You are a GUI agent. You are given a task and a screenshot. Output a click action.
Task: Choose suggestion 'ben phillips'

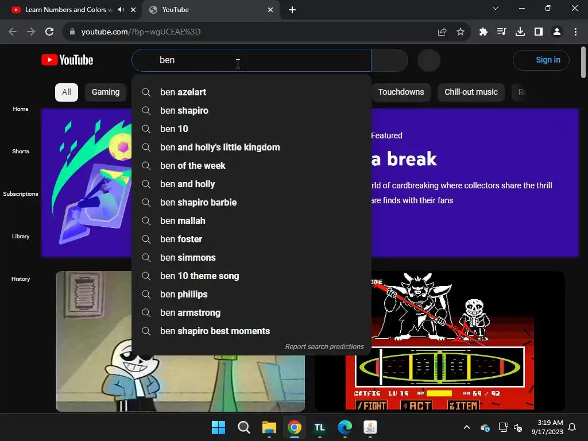[x=252, y=295]
